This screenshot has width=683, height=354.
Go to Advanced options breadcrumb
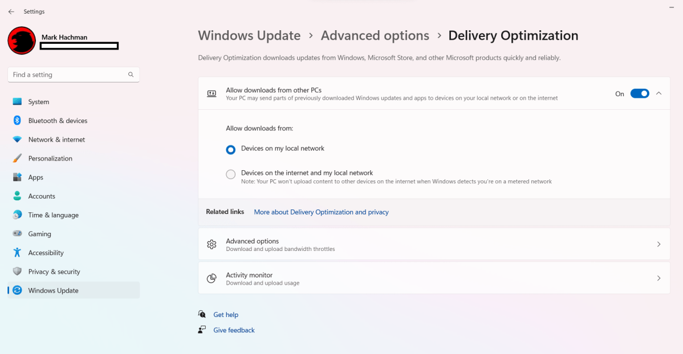[x=375, y=36]
